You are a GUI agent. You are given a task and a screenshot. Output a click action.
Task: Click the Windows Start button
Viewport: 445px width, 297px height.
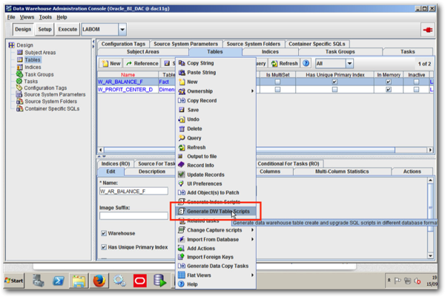(14, 281)
